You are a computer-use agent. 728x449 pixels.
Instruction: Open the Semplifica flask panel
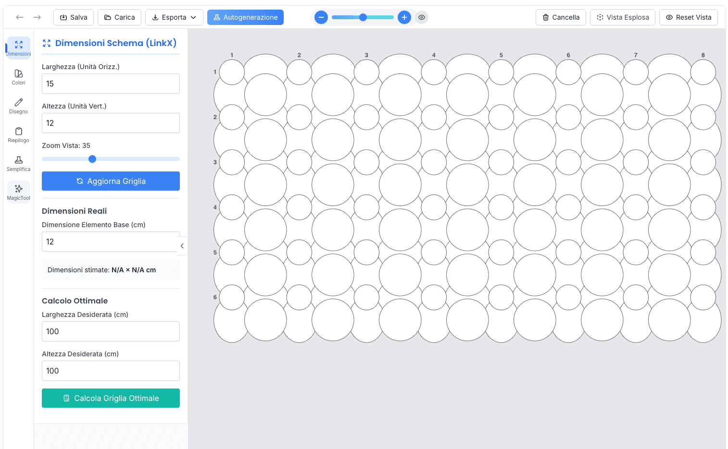pos(19,163)
